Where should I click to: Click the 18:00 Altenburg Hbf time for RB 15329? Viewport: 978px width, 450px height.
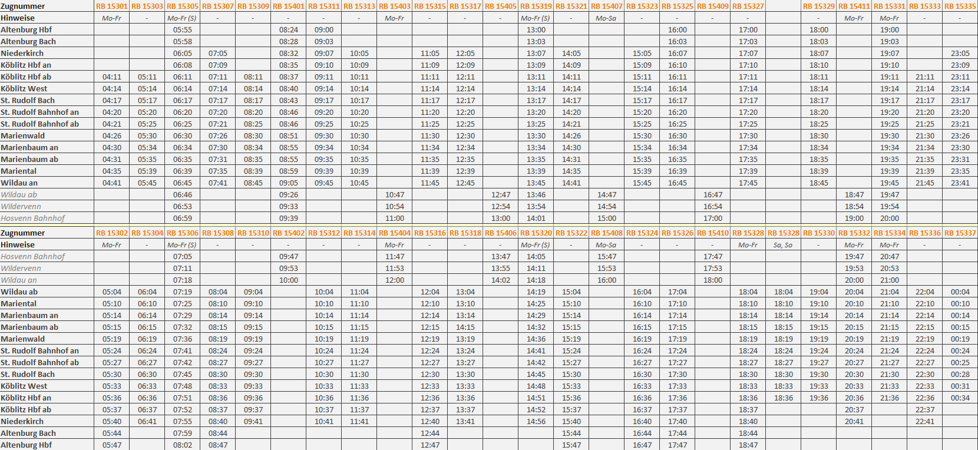point(819,29)
